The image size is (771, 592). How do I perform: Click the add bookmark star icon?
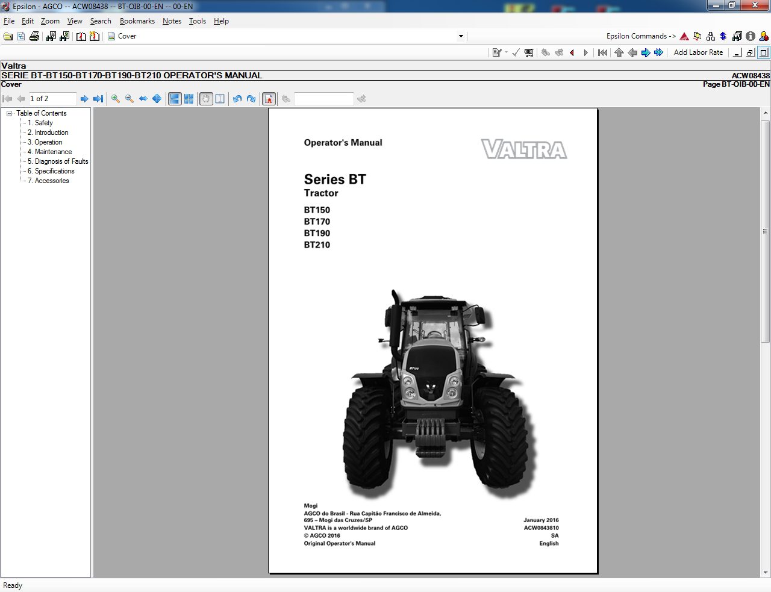click(95, 36)
